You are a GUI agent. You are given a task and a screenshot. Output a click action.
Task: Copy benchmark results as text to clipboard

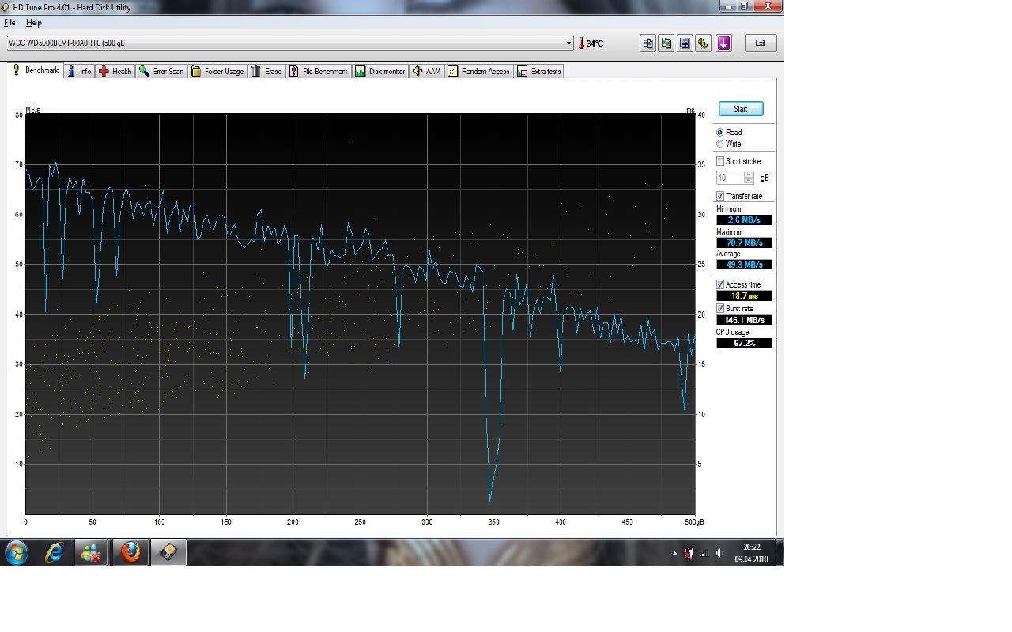point(648,43)
